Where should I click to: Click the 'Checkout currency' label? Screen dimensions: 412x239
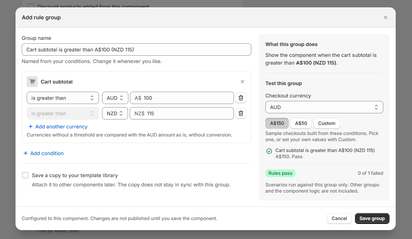coord(288,96)
